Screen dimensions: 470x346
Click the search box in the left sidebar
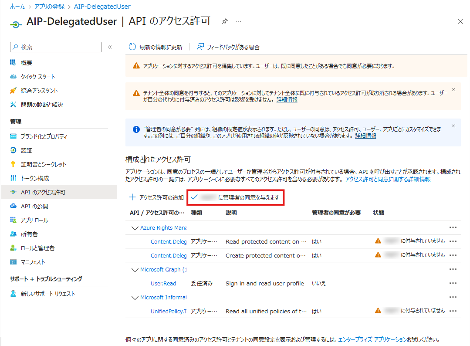(x=56, y=47)
